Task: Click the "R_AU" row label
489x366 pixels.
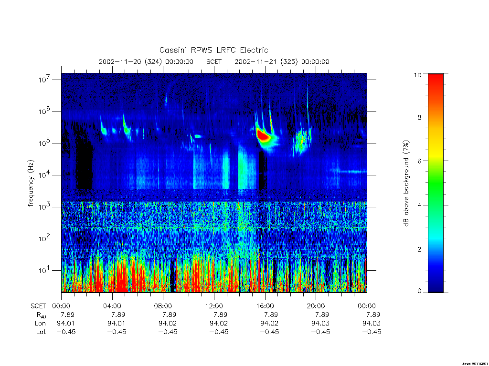Action: pyautogui.click(x=41, y=315)
